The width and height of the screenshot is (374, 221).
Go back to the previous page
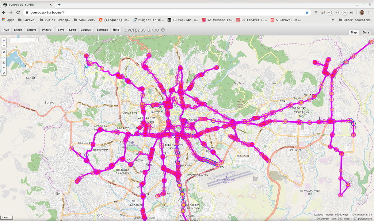[x=4, y=12]
